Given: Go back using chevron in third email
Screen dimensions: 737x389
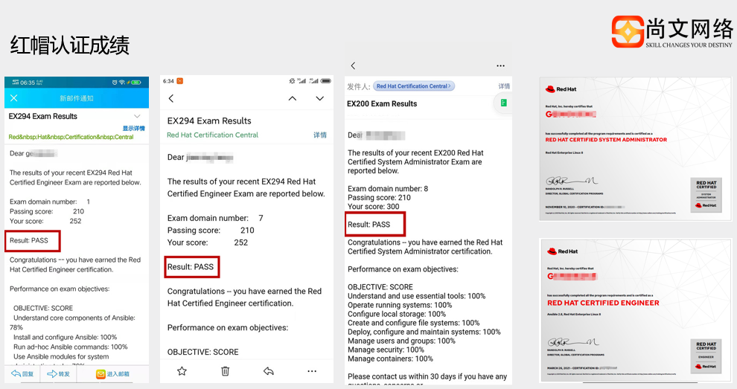Looking at the screenshot, I should pos(353,65).
